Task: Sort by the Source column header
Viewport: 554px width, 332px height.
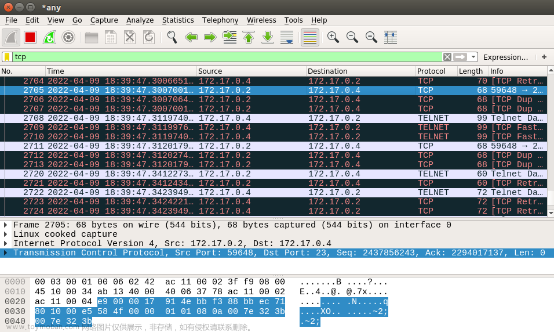Action: [x=251, y=71]
